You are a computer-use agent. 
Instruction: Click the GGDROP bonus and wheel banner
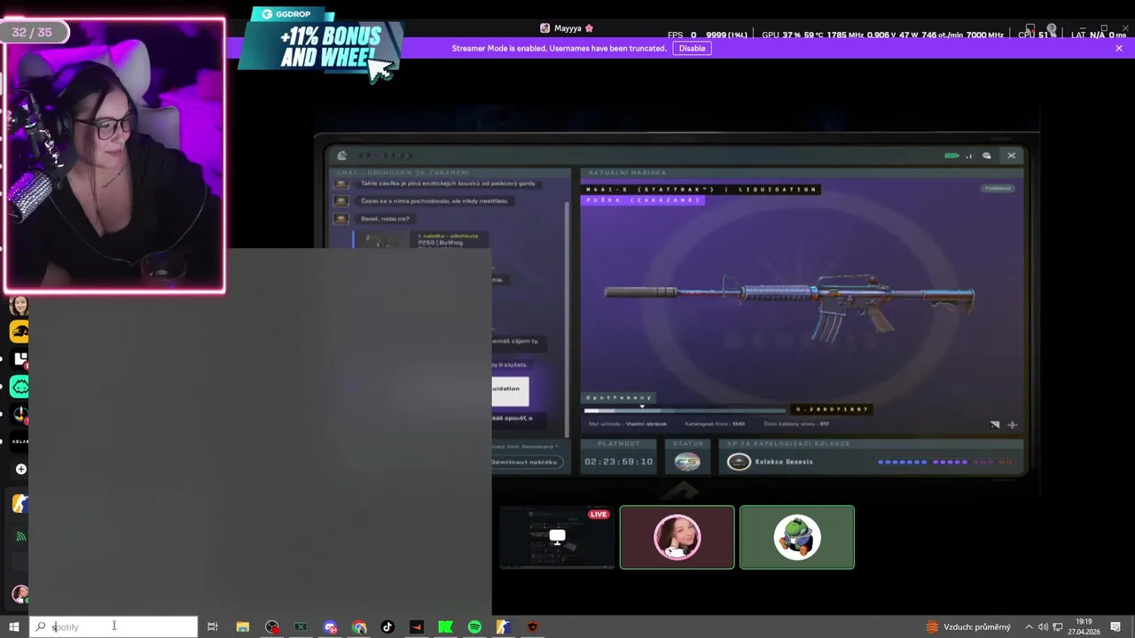point(323,43)
